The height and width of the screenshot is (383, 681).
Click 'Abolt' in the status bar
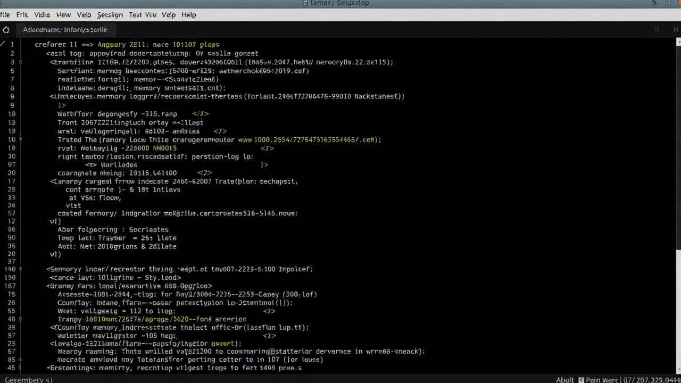click(x=565, y=380)
